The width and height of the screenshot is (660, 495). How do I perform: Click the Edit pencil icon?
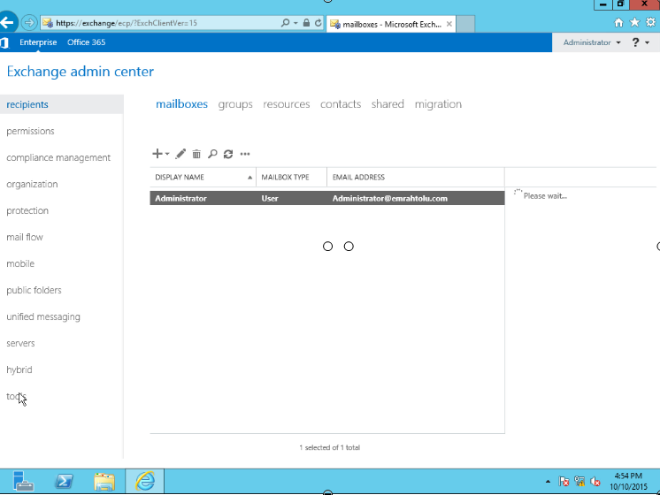pos(180,154)
